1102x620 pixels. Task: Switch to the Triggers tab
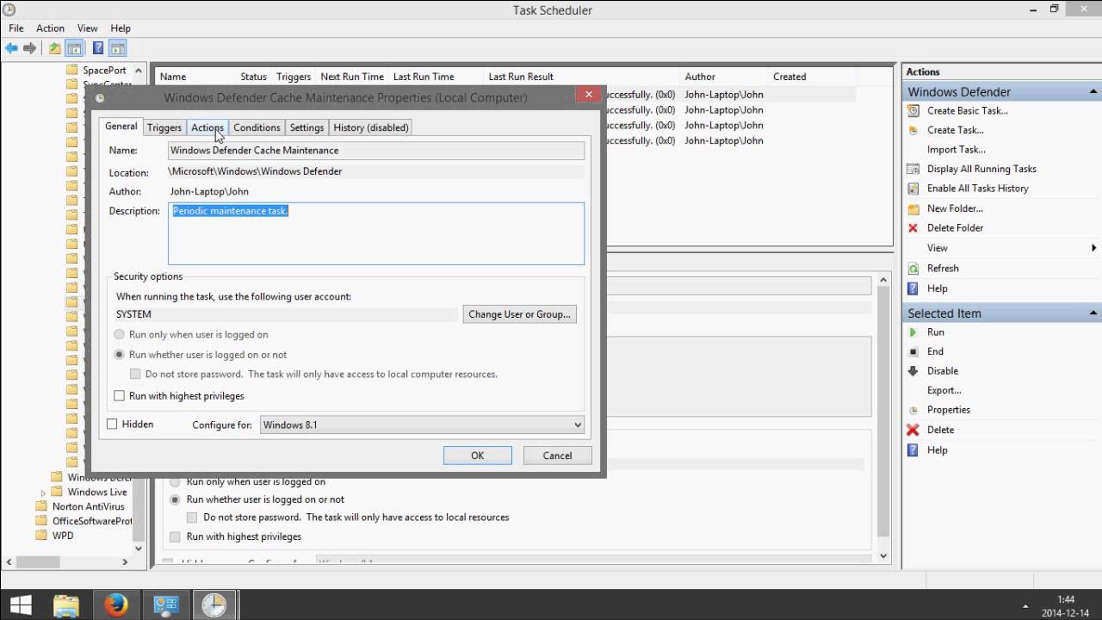tap(164, 127)
